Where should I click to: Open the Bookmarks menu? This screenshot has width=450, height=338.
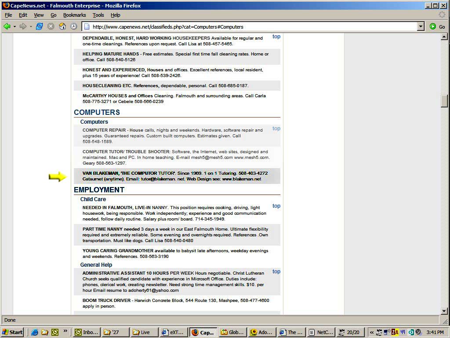click(x=74, y=15)
